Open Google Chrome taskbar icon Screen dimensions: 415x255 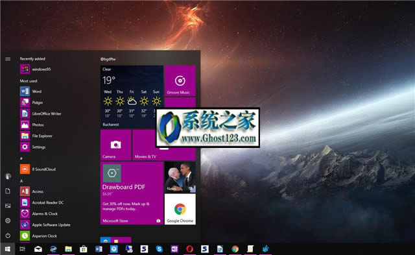(x=235, y=249)
